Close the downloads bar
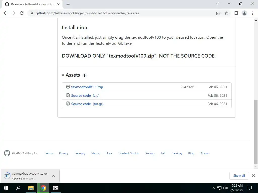The image size is (258, 193). pos(253,176)
